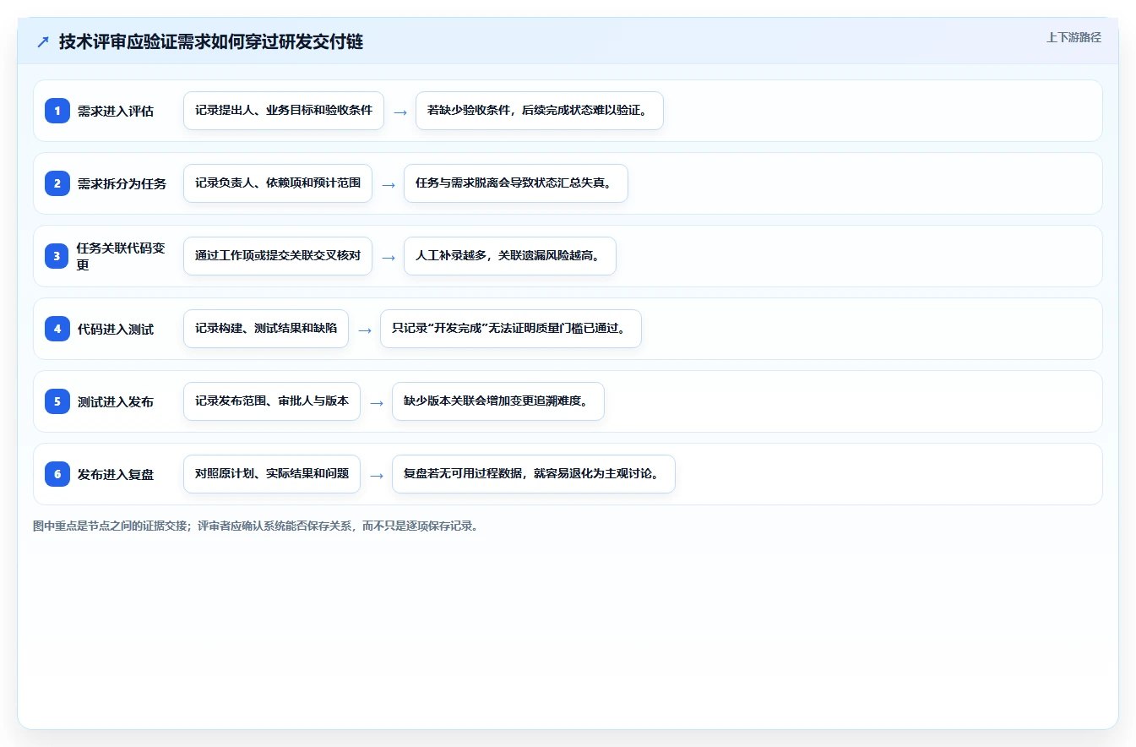
Task: Click the 记录提出人、业务目标和验收条件 box
Action: (x=284, y=111)
